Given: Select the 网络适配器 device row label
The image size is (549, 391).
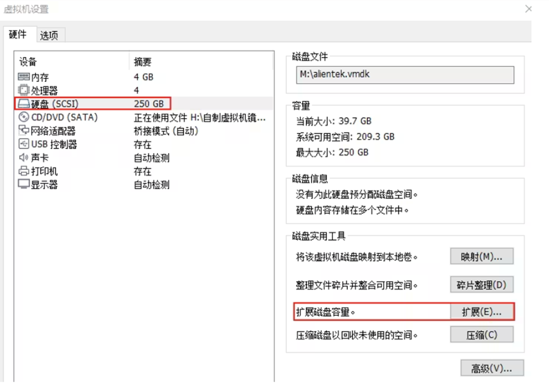Looking at the screenshot, I should click(53, 131).
